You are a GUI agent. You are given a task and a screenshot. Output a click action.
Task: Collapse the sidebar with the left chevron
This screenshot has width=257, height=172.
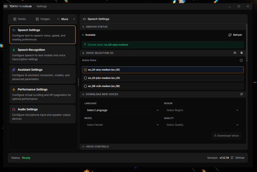click(x=74, y=19)
